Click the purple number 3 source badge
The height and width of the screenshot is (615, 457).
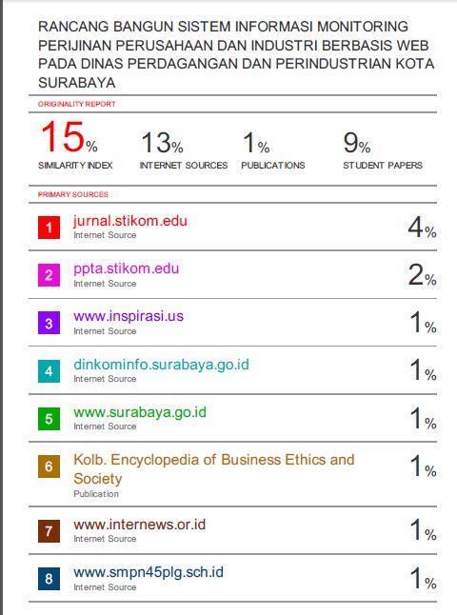click(49, 323)
